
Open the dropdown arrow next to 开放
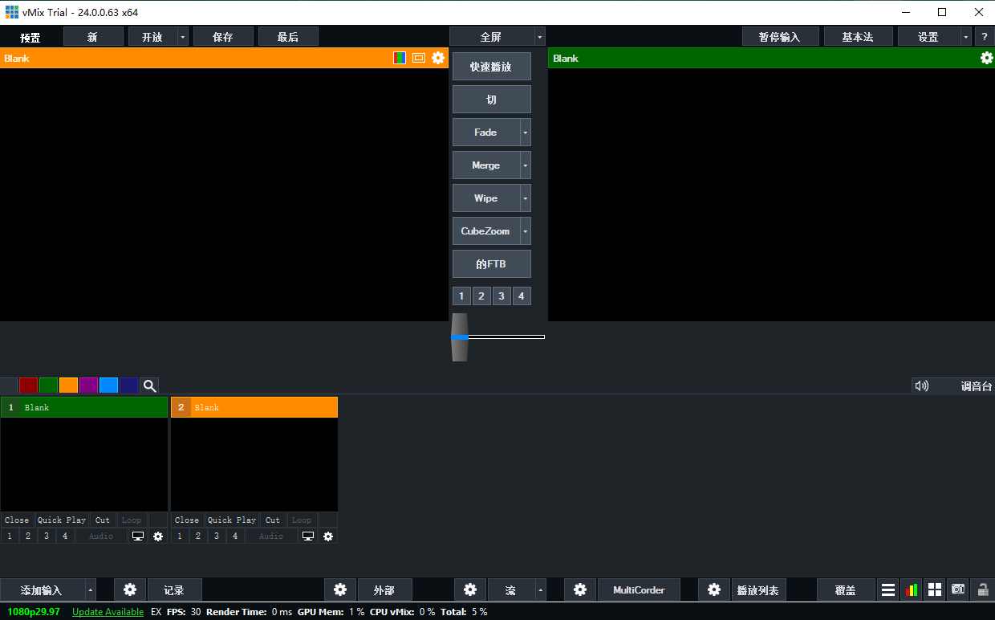182,35
